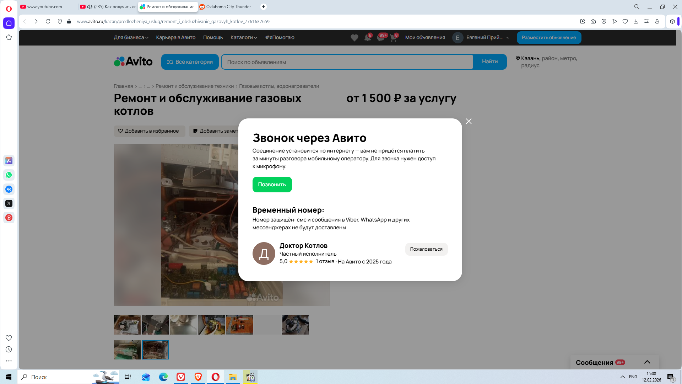Close the Avito call dialog
This screenshot has width=682, height=384.
[469, 121]
